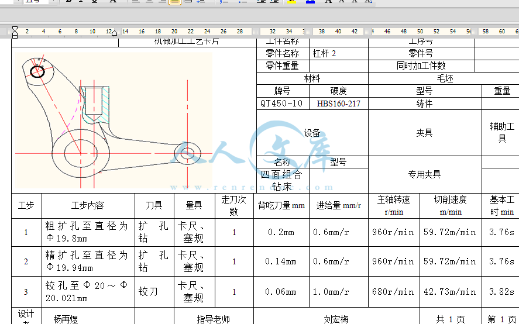Click the '42.73m/min' cutting speed cell
The width and height of the screenshot is (519, 324).
coord(450,292)
